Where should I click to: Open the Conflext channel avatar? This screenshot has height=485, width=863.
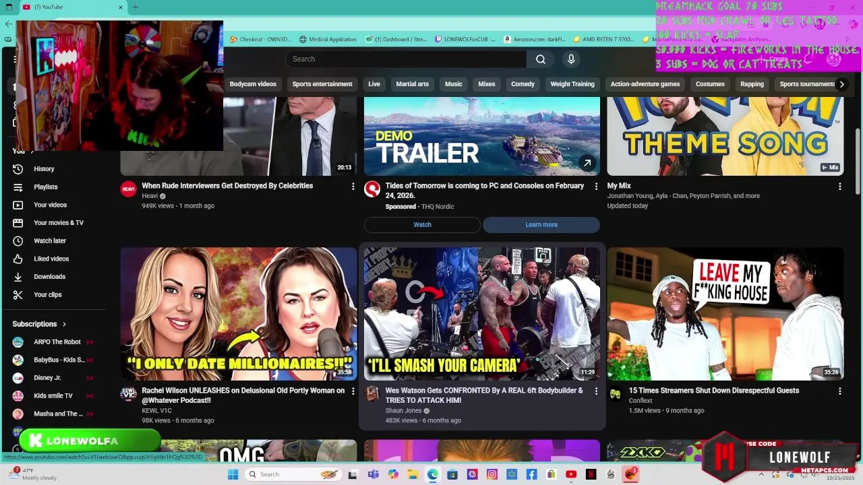pos(615,394)
